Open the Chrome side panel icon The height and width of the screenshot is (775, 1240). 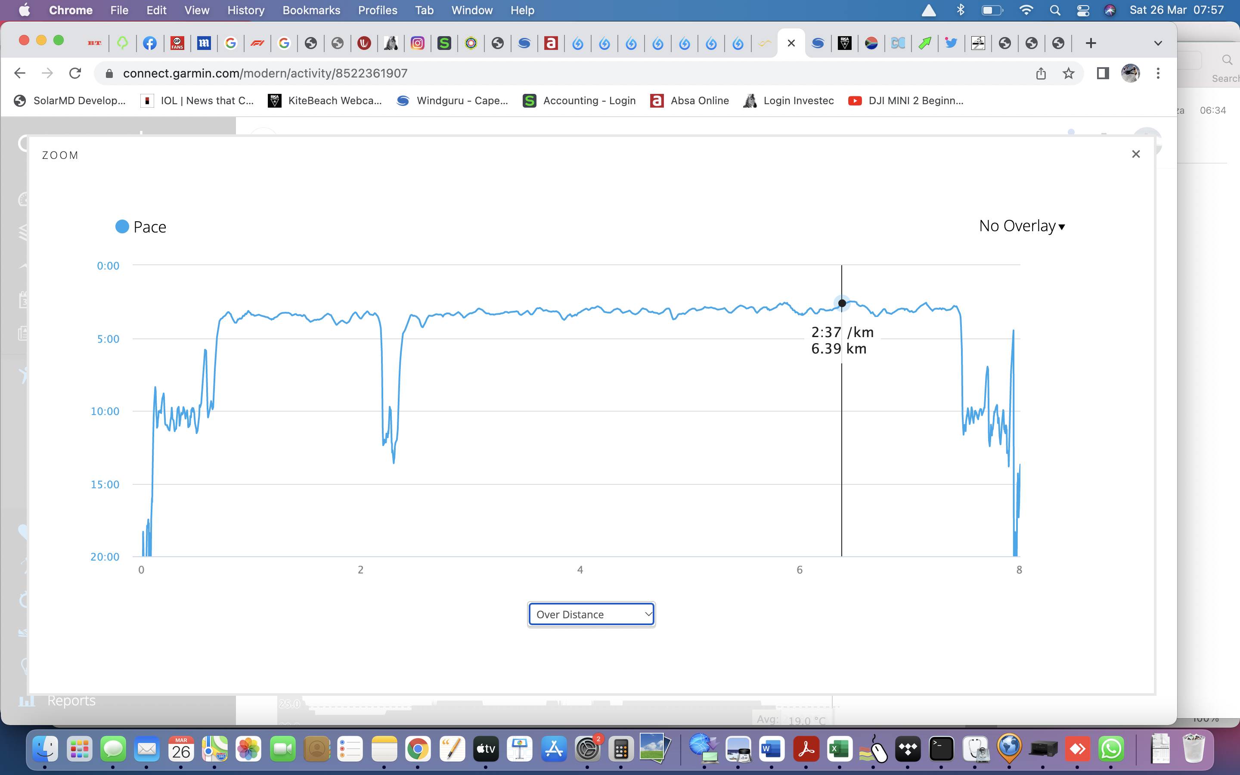1103,73
